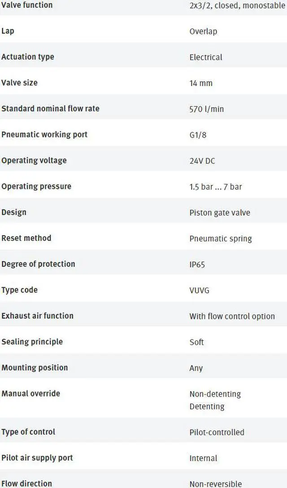Click the '1.5 bar ... 7 bar' pressure value
Screen dimensions: 287x488
pyautogui.click(x=216, y=187)
